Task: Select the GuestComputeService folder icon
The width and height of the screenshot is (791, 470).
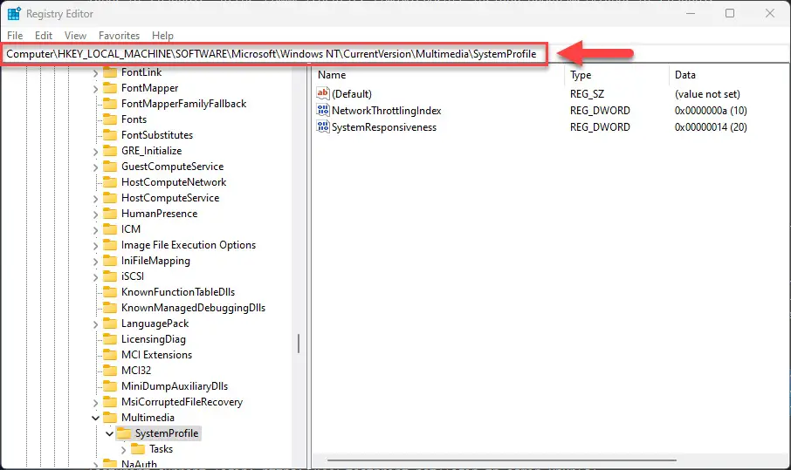Action: click(x=110, y=167)
